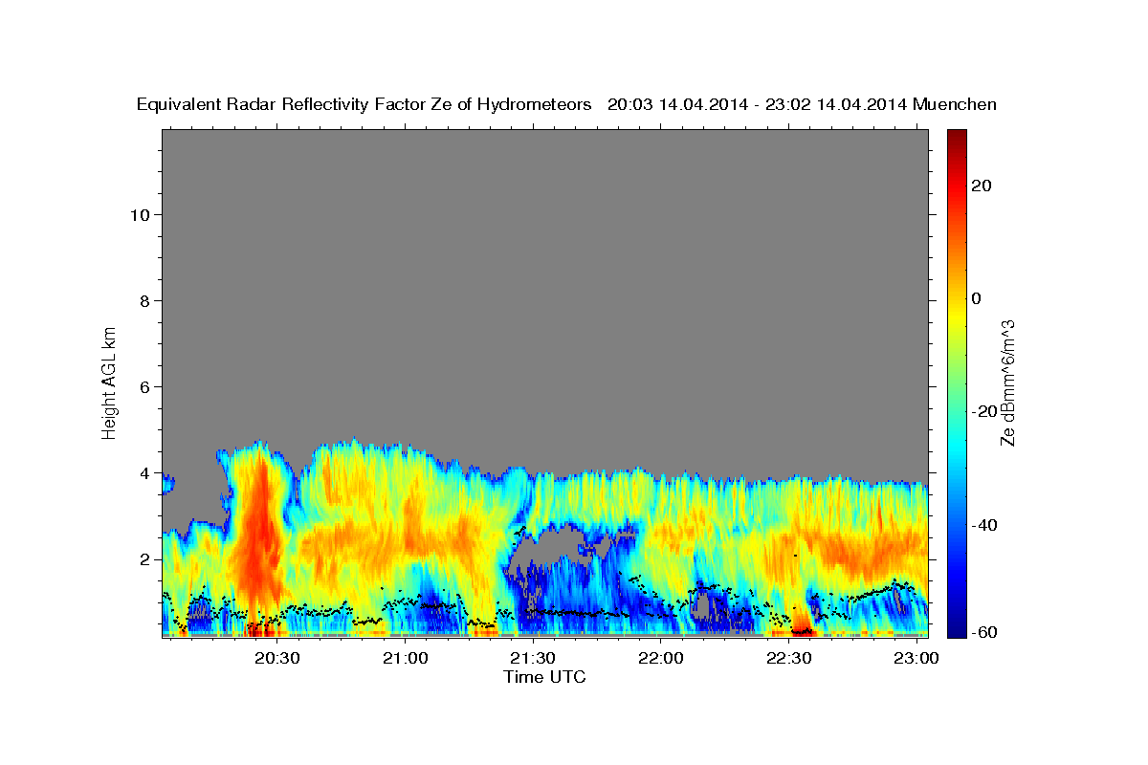
Task: Click the colorbar label -60
Action: [984, 631]
